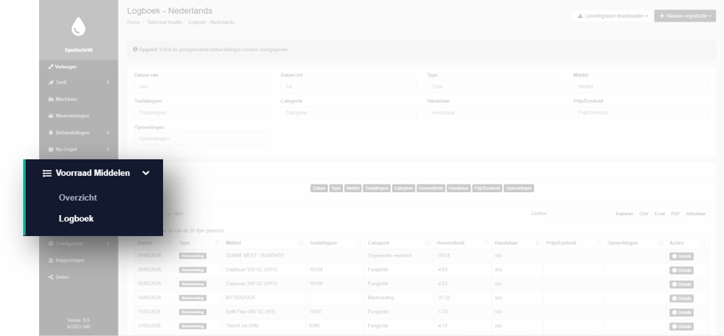724x336 pixels.
Task: Click the Verbergen sidebar collapse icon
Action: (51, 67)
